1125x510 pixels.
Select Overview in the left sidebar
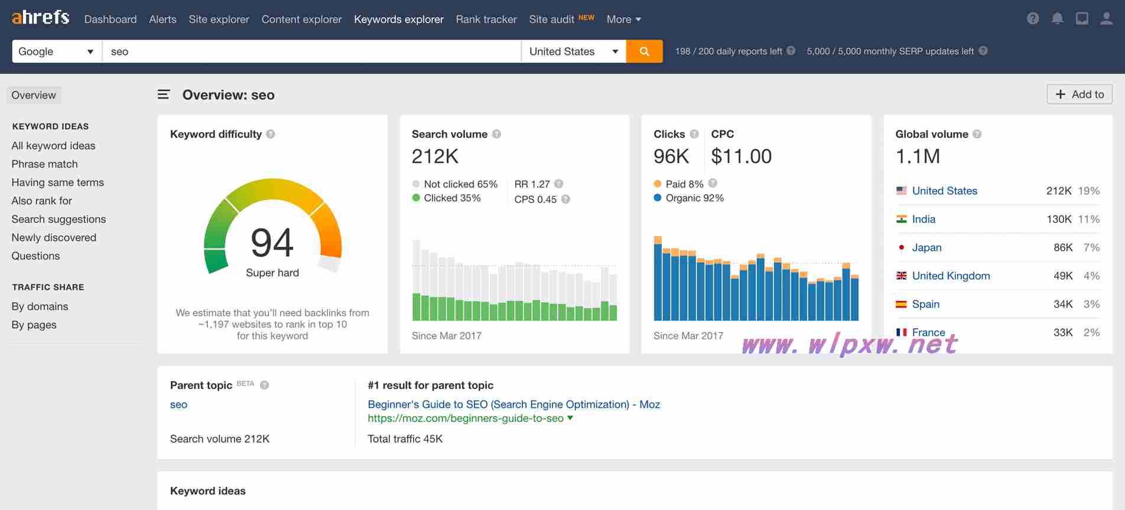[x=34, y=95]
